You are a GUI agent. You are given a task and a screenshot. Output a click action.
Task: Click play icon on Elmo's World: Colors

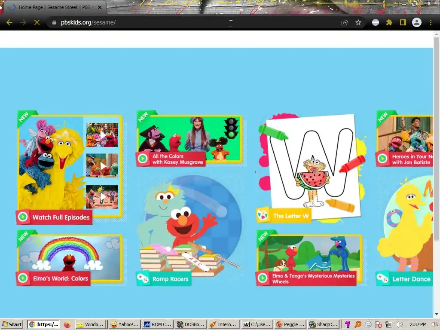23,278
